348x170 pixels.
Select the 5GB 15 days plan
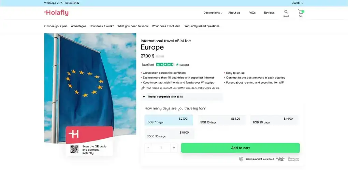(221, 120)
